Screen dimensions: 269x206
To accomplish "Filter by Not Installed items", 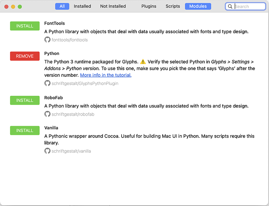I will coord(113,6).
